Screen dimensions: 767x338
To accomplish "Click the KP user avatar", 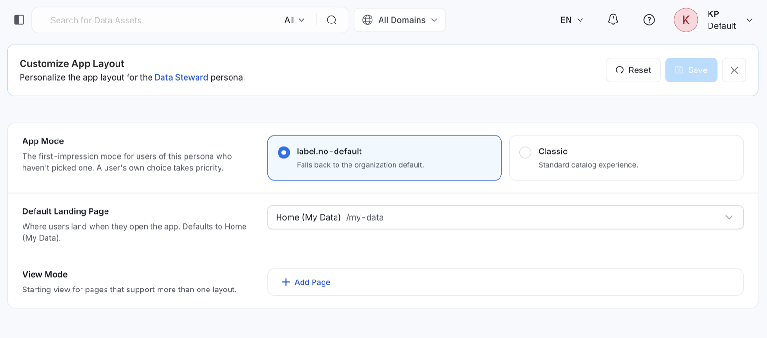I will coord(686,20).
